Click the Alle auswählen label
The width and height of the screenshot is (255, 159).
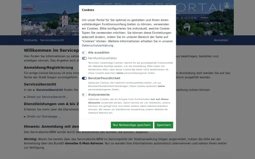click(99, 53)
